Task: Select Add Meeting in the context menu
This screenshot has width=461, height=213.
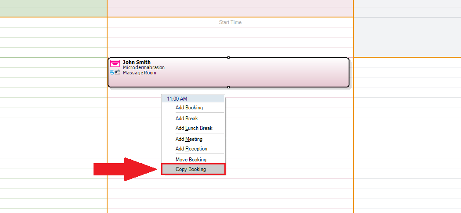Action: (189, 139)
